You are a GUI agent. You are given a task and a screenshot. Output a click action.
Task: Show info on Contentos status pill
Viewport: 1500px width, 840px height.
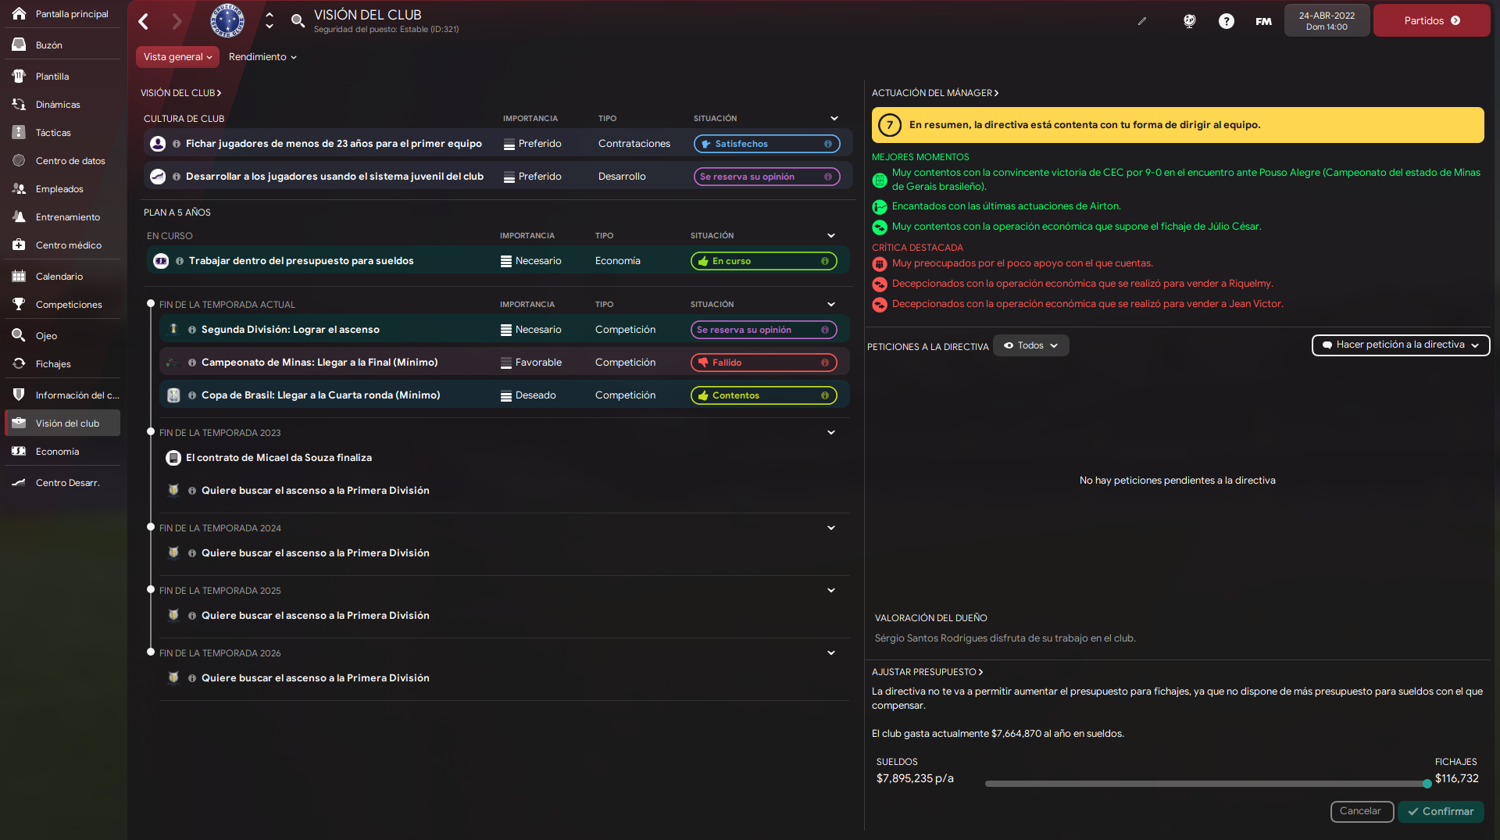click(825, 395)
